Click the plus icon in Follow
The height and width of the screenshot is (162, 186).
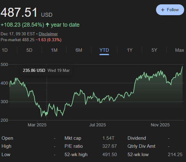point(163,10)
